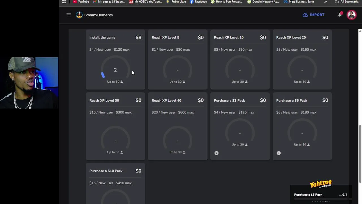Open the Robin Little bookmark
Viewport: 362px width, 204px height.
176,2
